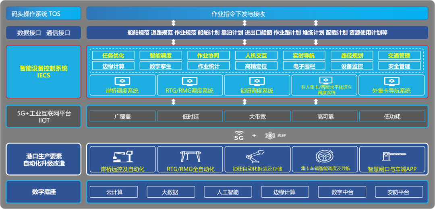This screenshot has height=209, width=435.
Task: Select the monitor-gear icon above 锁钮调度系统
Action: 257,81
